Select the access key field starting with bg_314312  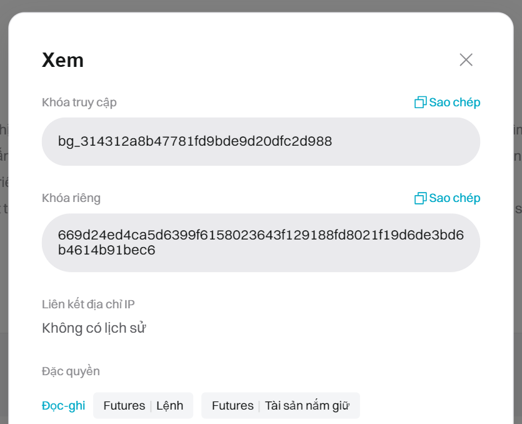261,141
